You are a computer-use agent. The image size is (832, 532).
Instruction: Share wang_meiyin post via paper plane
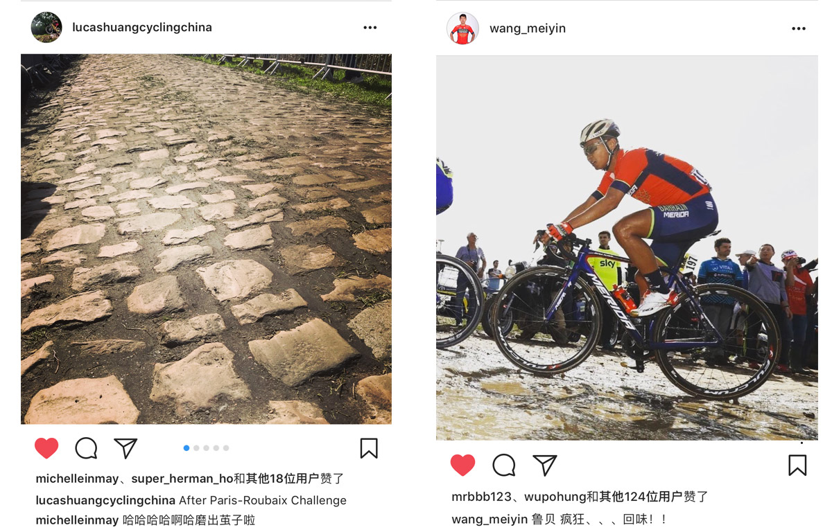545,465
